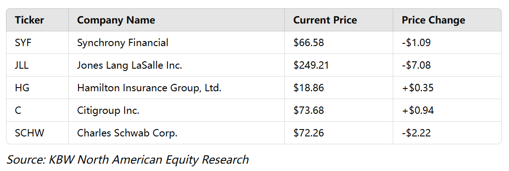Select the SYF ticker cell

(37, 42)
